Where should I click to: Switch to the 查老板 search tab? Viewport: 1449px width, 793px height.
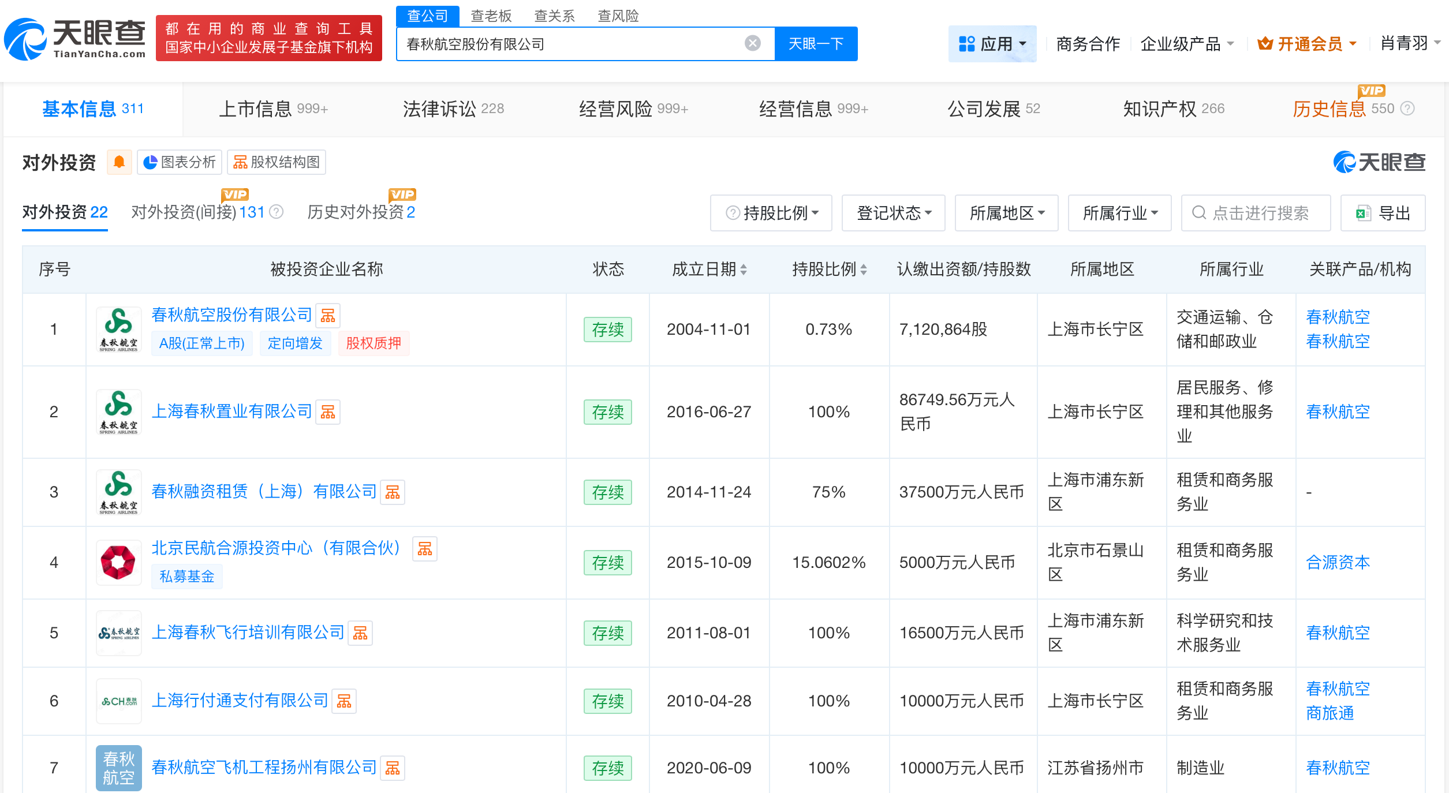490,16
